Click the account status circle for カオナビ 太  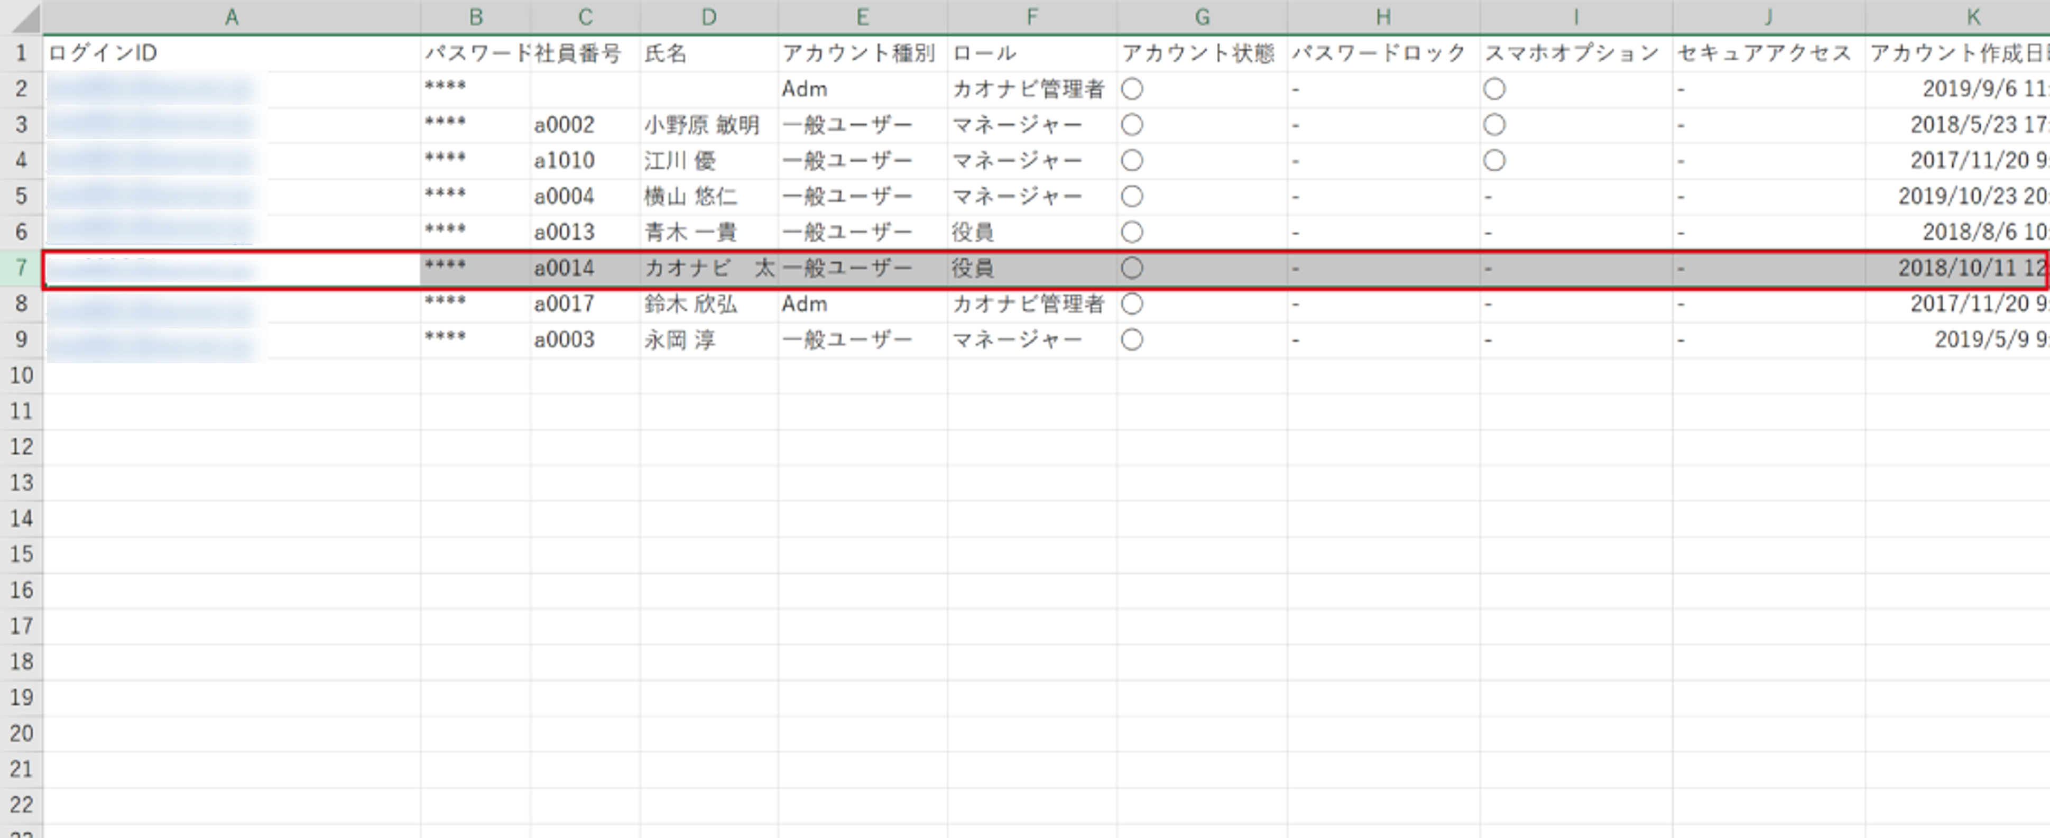[x=1133, y=268]
